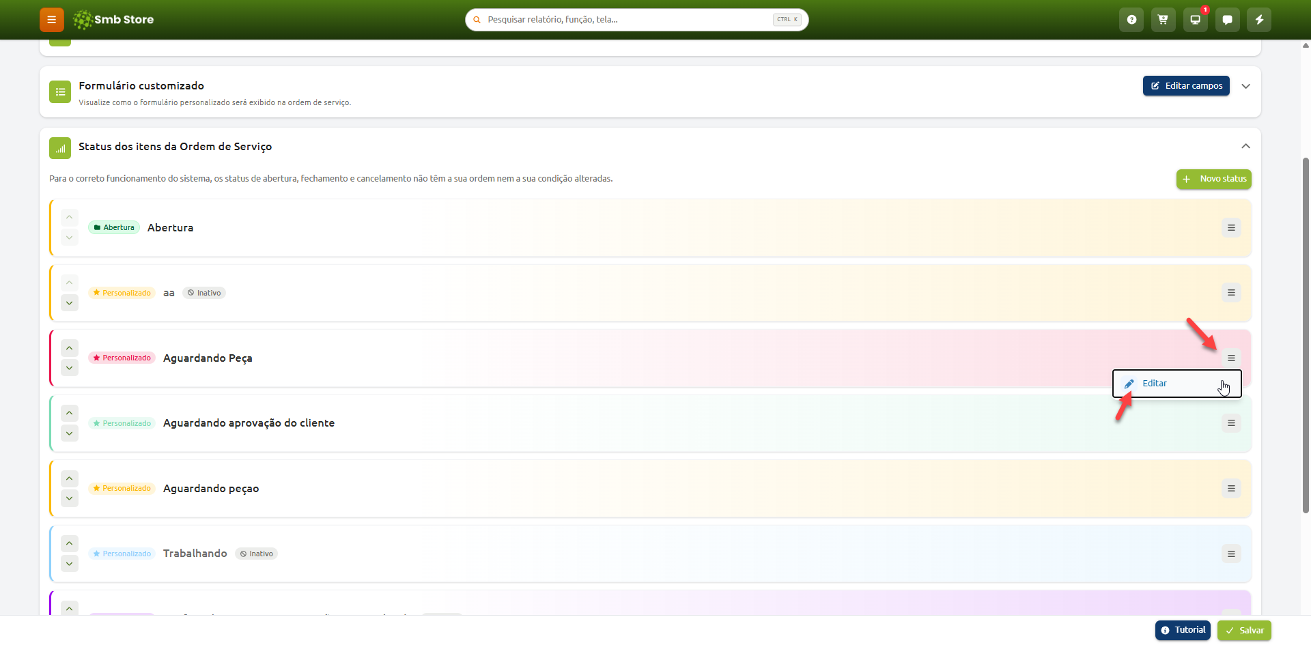
Task: Focus the Pesquisar relatório search field
Action: pyautogui.click(x=636, y=20)
